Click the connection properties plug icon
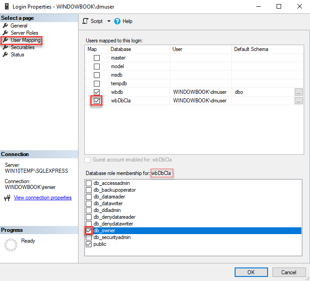The height and width of the screenshot is (281, 310). [7, 198]
